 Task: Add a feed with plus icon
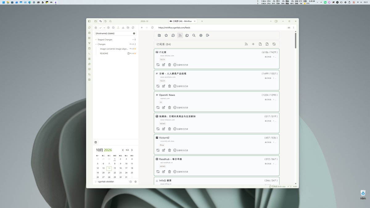253,44
